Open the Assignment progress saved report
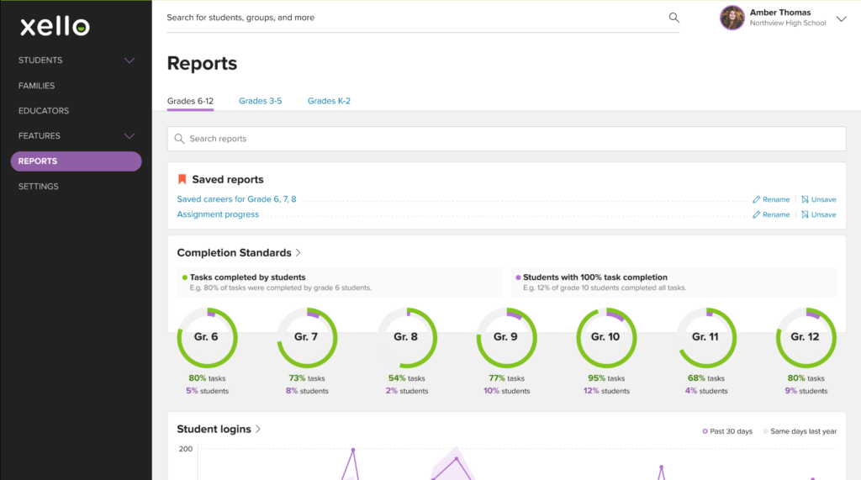 tap(218, 214)
